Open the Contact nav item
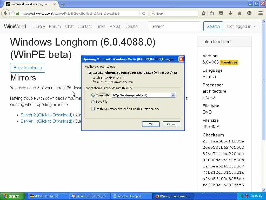The width and height of the screenshot is (266, 200). (x=85, y=26)
